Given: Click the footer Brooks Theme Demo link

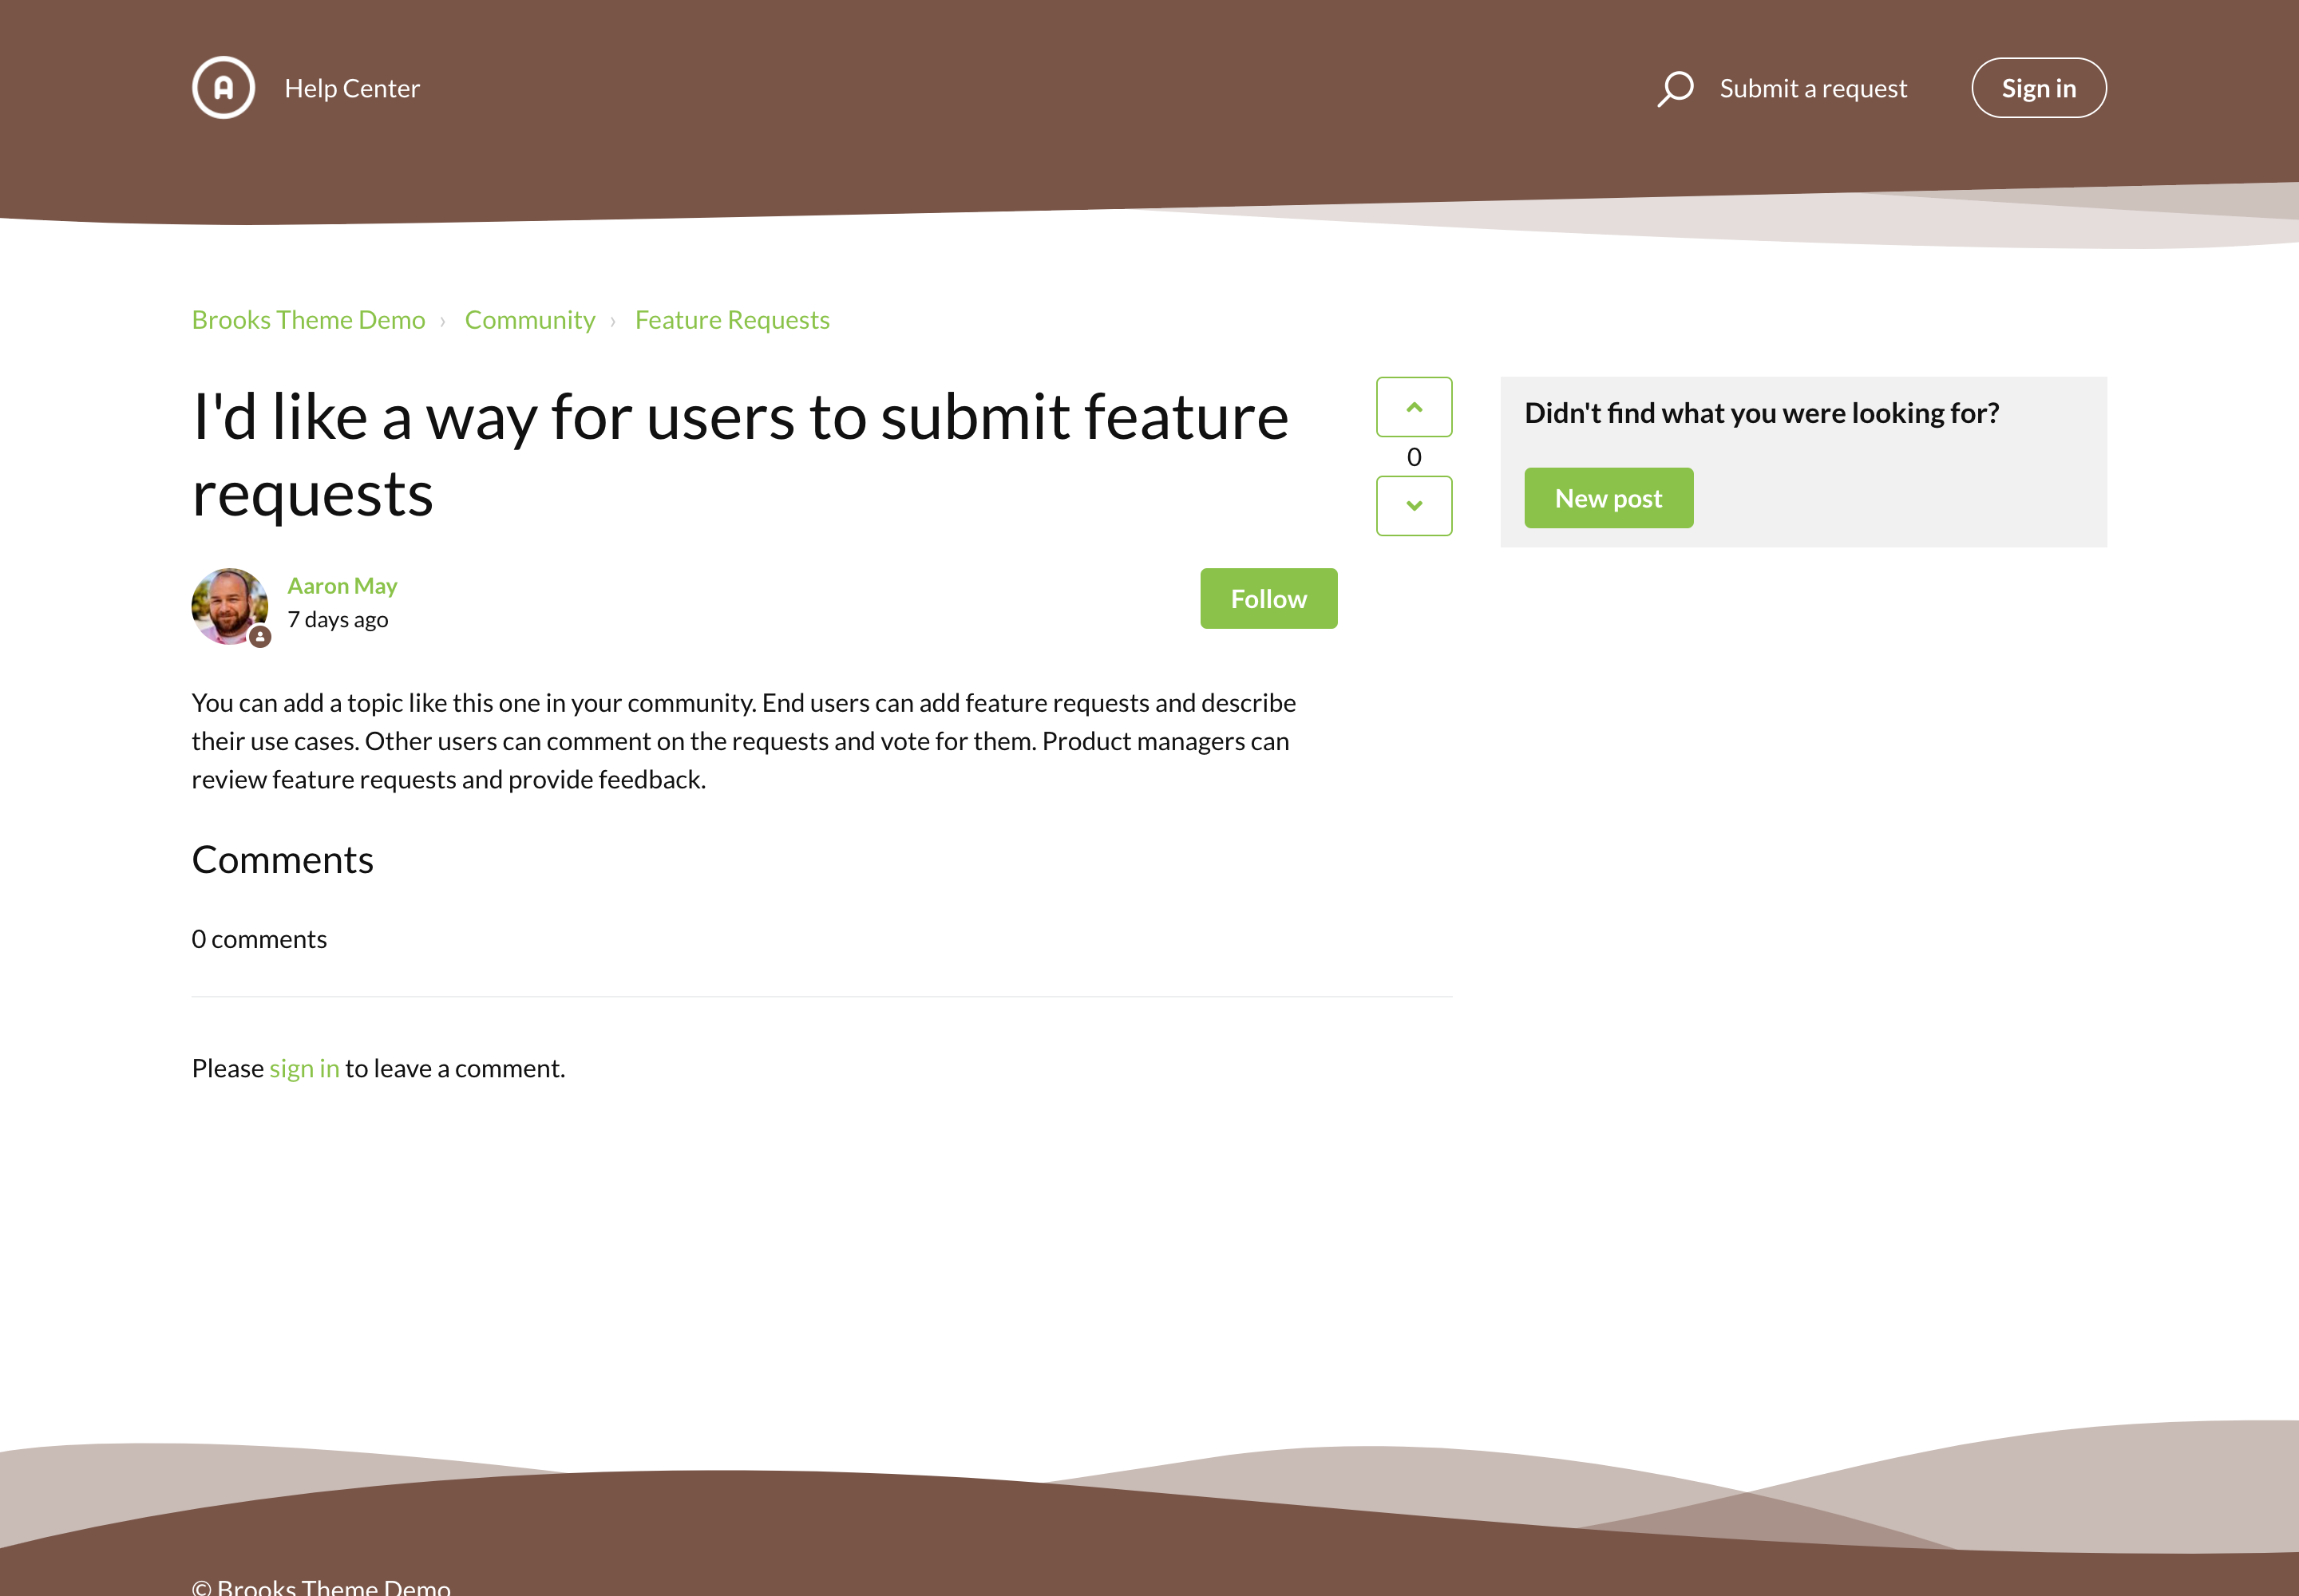Looking at the screenshot, I should [333, 1586].
